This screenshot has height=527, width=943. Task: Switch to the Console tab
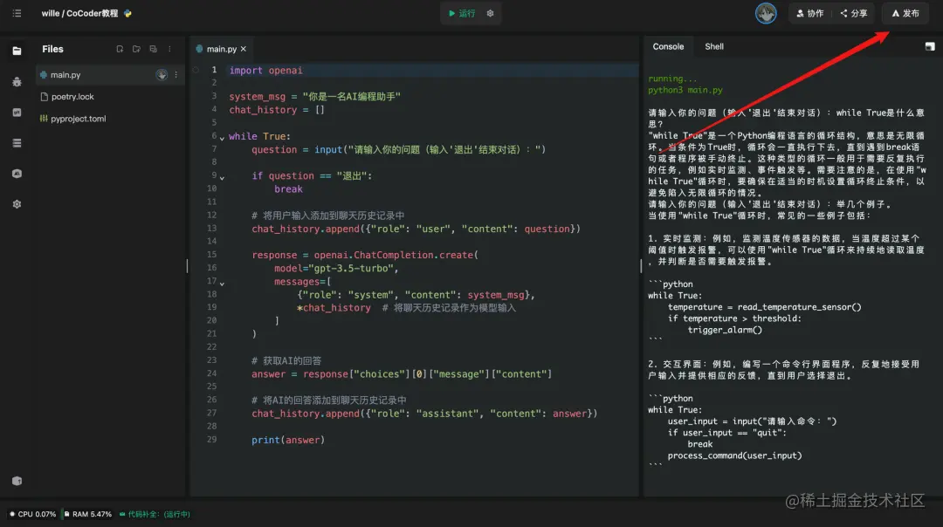coord(668,47)
